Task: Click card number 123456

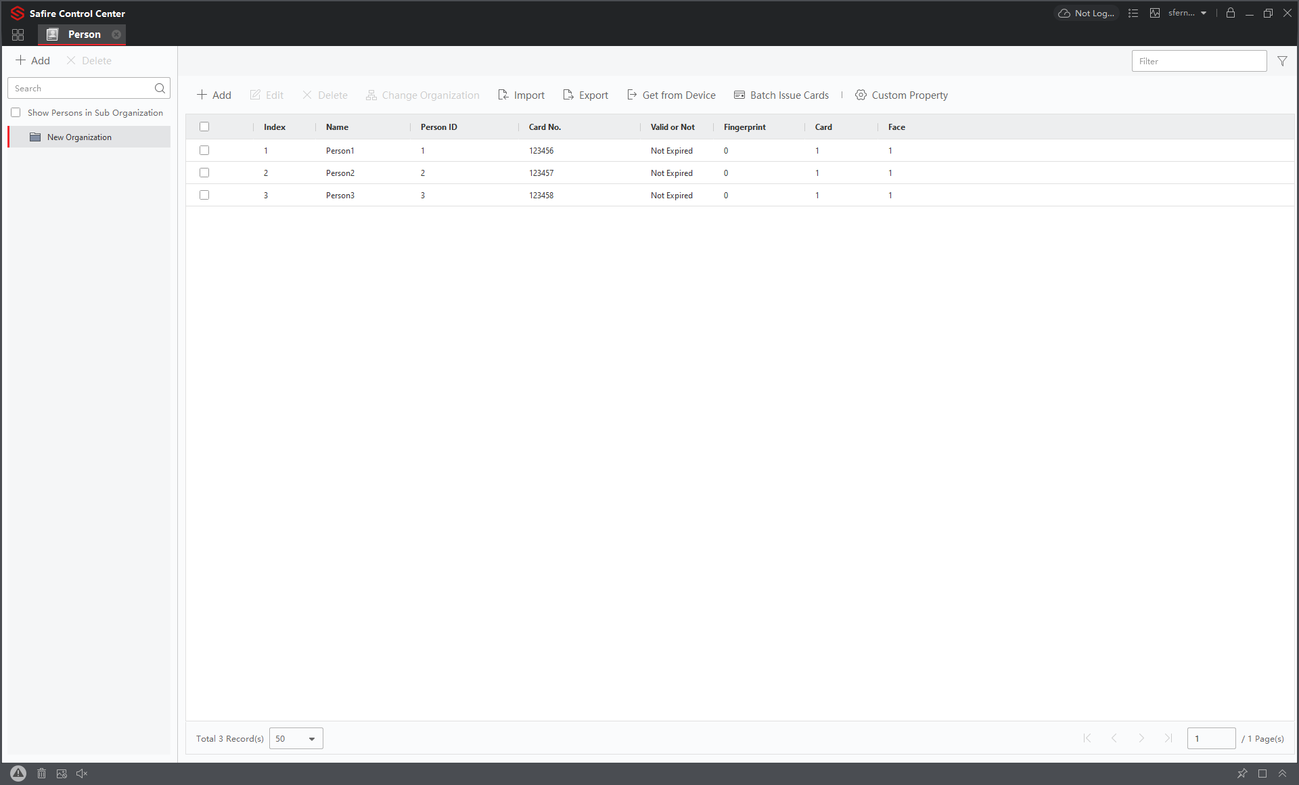Action: [x=541, y=150]
